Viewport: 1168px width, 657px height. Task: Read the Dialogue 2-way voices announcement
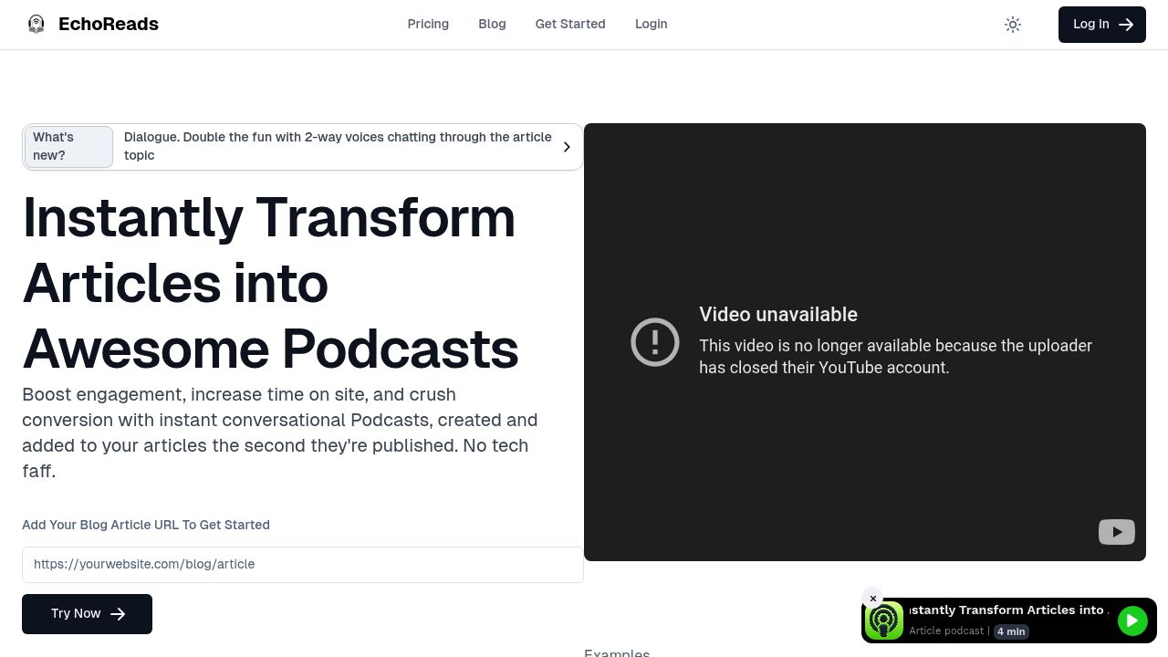point(338,146)
